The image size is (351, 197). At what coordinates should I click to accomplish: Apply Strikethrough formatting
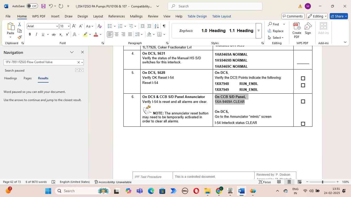tap(54, 34)
